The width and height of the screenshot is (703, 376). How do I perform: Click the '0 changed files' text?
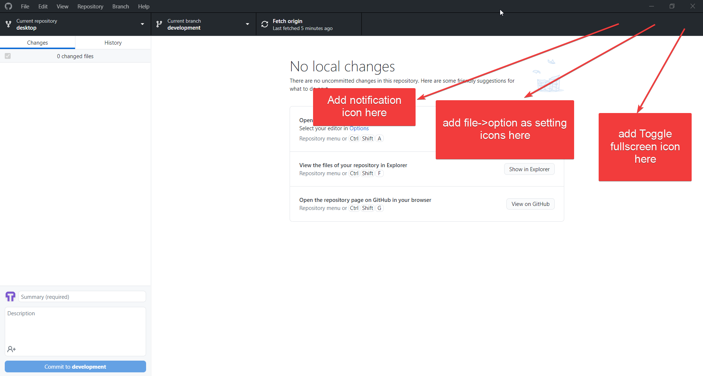[x=75, y=56]
